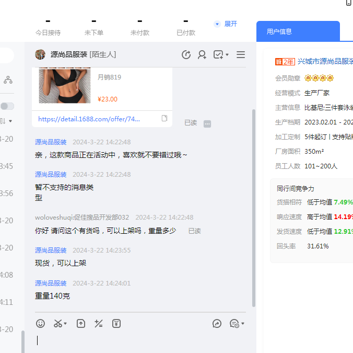Open the calculator plus-minus icon
The image size is (353, 353).
click(x=98, y=324)
